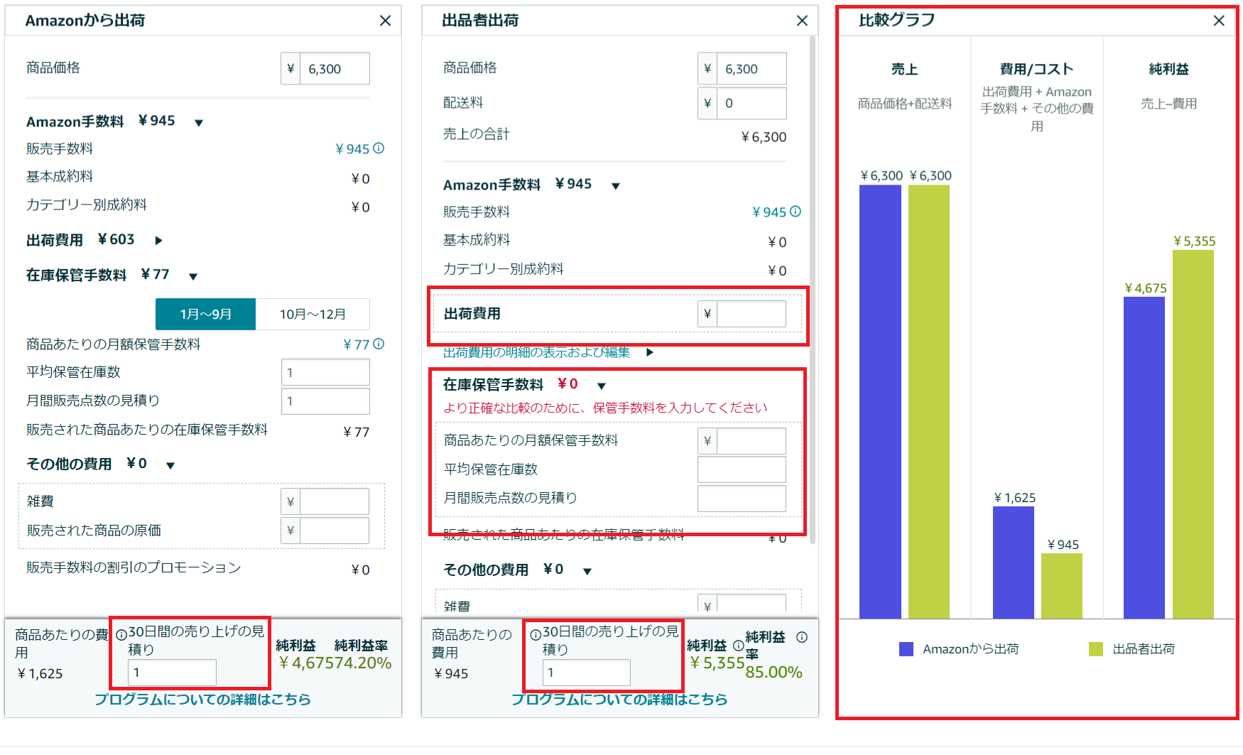
Task: Click 月間販売点数の見積り field in Amazonから出荷
Action: click(325, 401)
